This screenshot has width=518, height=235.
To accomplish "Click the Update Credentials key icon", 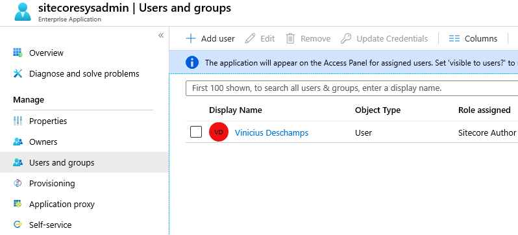I will [x=346, y=38].
